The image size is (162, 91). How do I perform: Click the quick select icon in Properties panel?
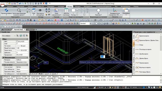pos(27,36)
